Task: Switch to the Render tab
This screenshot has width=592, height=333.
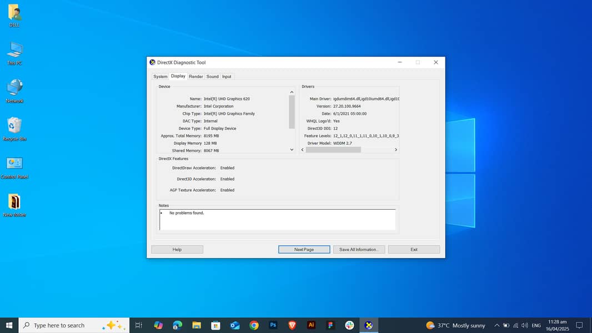Action: [196, 77]
